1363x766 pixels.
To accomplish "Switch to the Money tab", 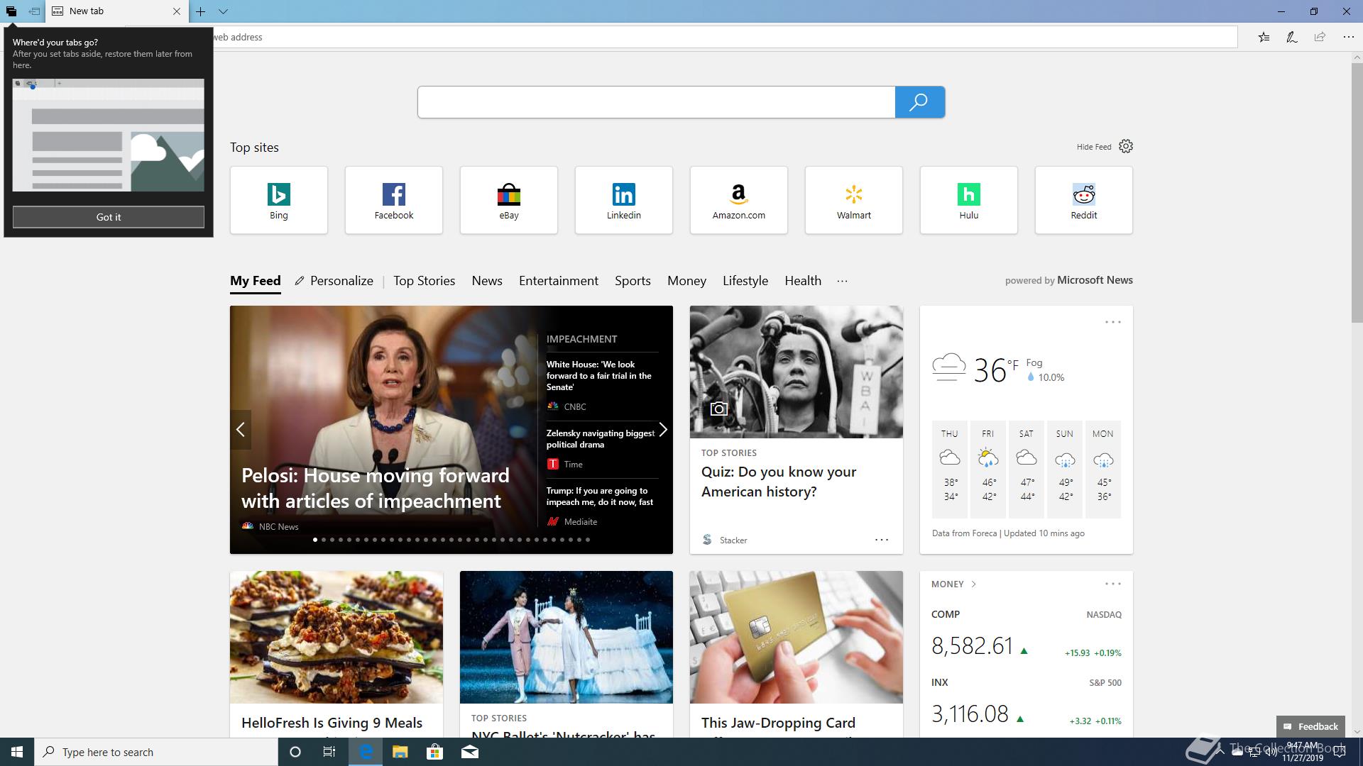I will [x=686, y=281].
